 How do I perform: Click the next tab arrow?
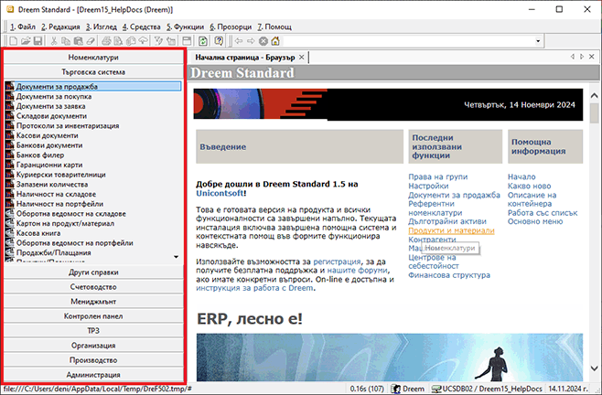click(582, 57)
